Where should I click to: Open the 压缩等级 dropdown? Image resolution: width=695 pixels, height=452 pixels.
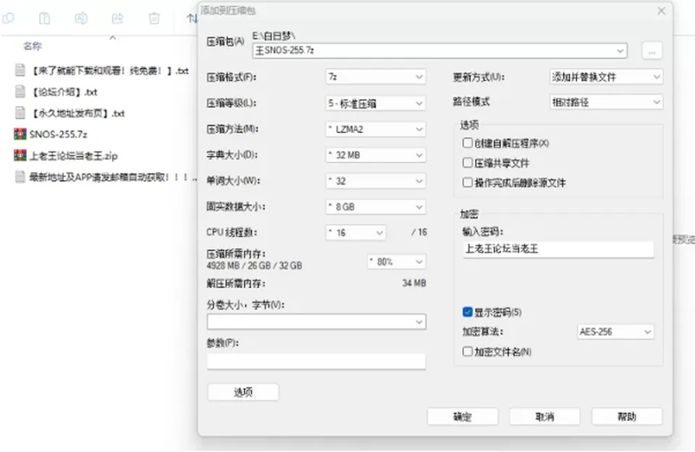coord(376,103)
